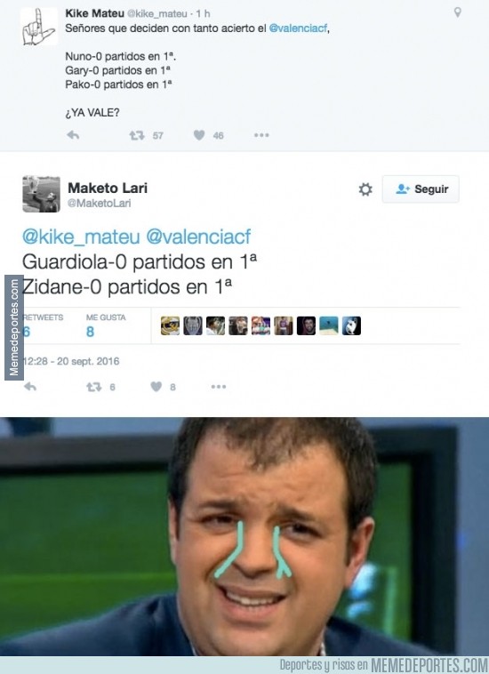This screenshot has width=489, height=674.
Task: Open the 12:28 - 20 sept. 2016 timestamp
Action: coord(71,361)
